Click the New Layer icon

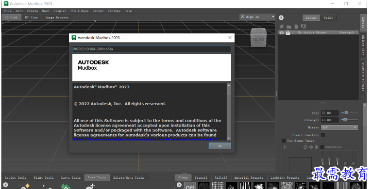(282, 26)
